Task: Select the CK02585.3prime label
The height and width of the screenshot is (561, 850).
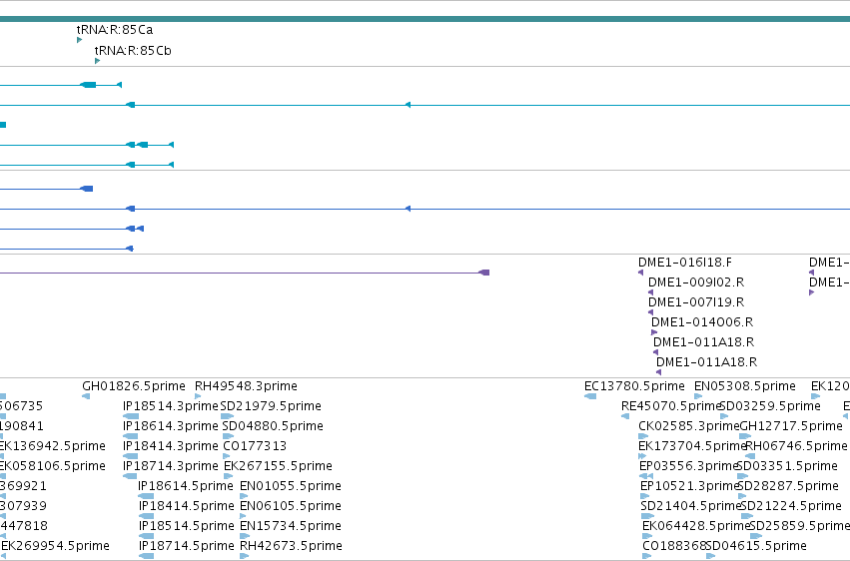Action: (688, 426)
